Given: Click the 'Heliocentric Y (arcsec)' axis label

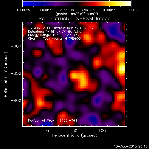Looking at the screenshot, I should pyautogui.click(x=6, y=74).
